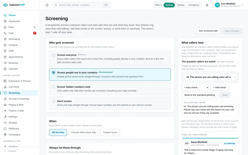Click the Calls red badge showing 1

pos(35,33)
